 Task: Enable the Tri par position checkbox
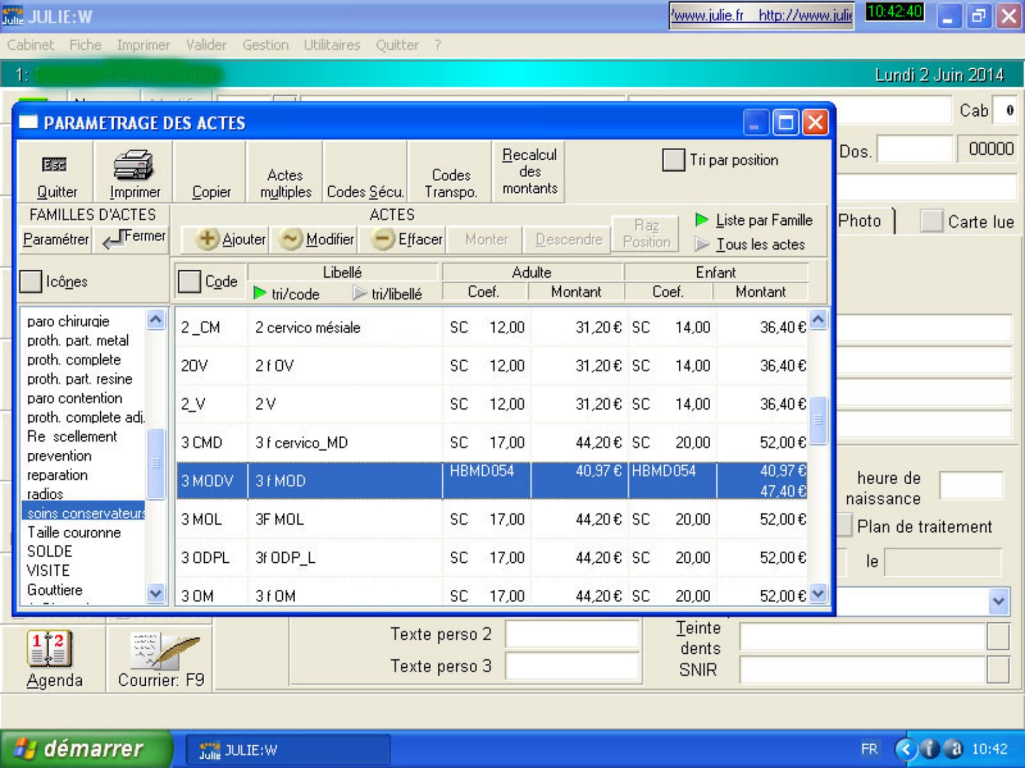[x=673, y=160]
